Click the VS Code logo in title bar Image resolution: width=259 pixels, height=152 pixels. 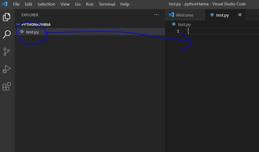point(5,4)
